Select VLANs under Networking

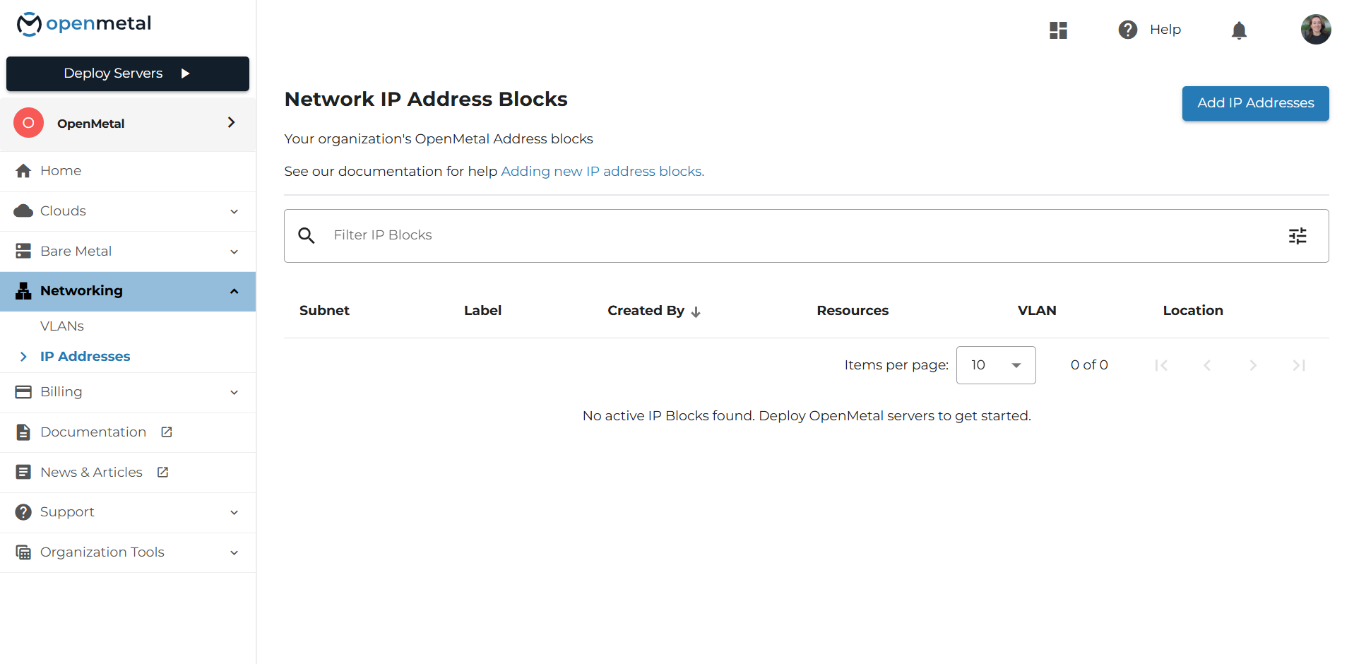62,326
